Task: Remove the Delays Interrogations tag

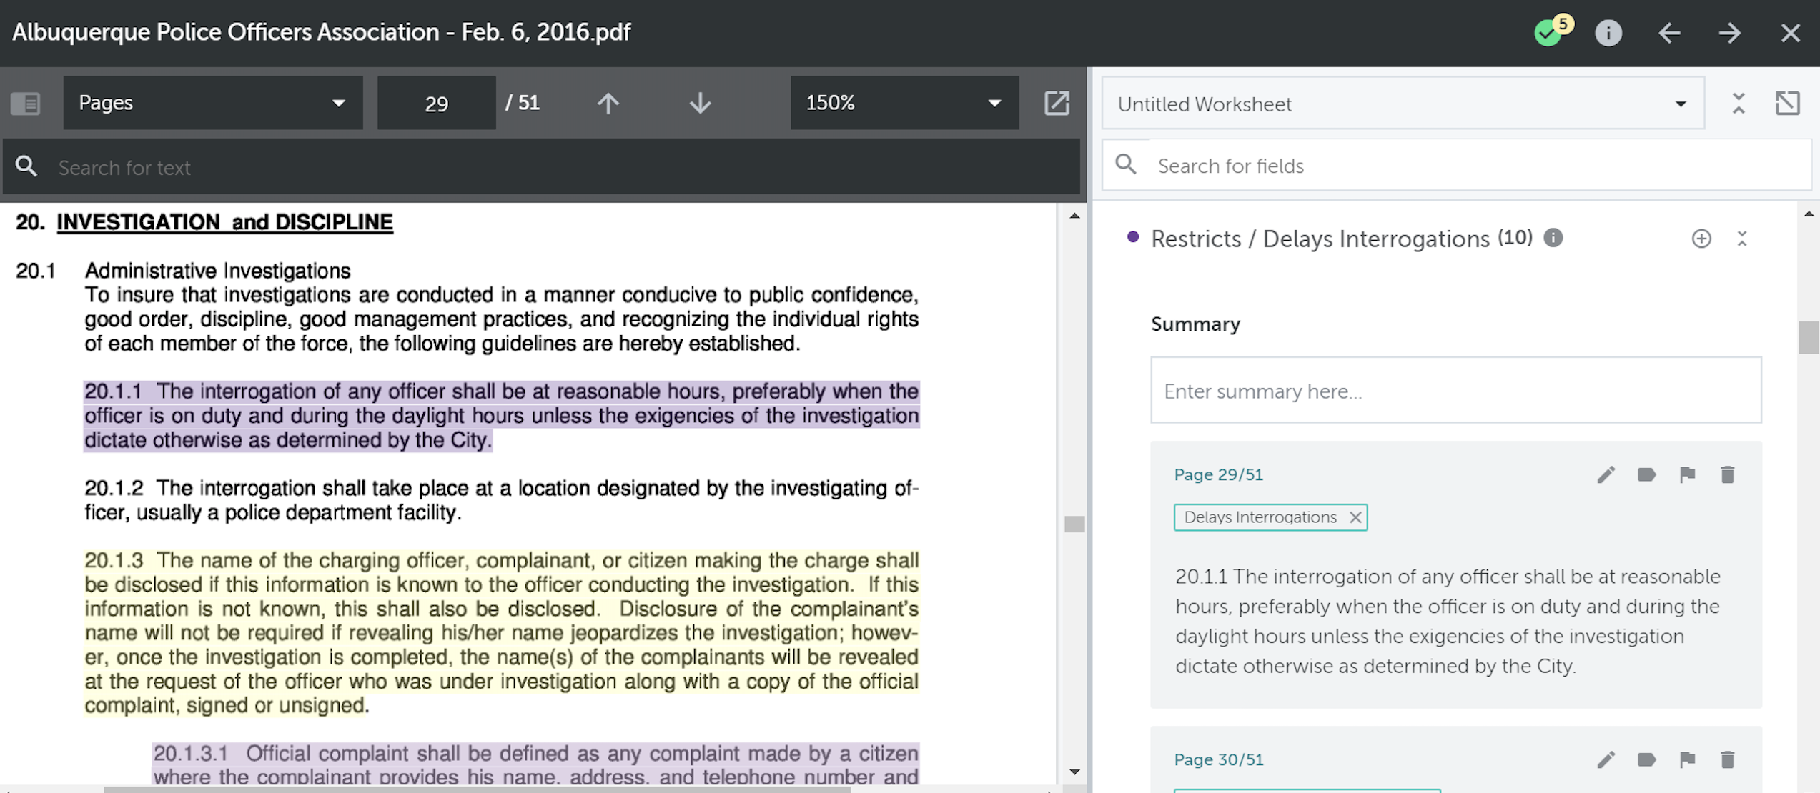Action: (1355, 517)
